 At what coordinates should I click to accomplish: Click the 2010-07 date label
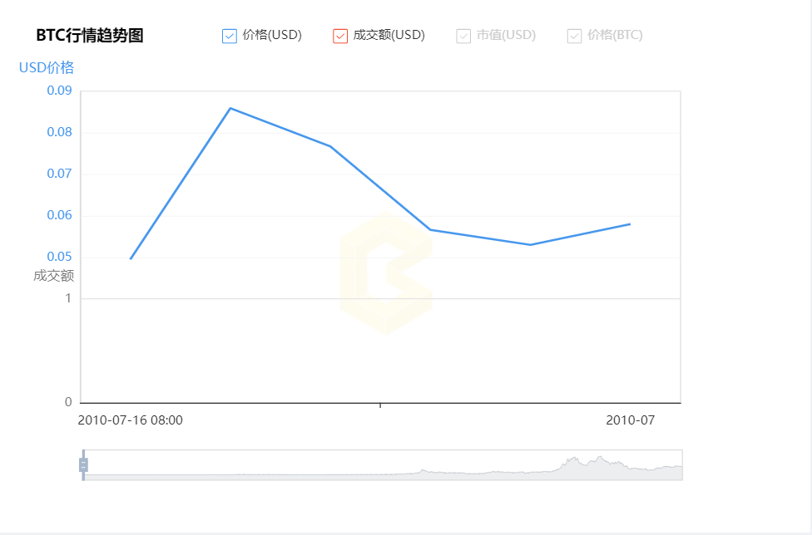[x=631, y=420]
